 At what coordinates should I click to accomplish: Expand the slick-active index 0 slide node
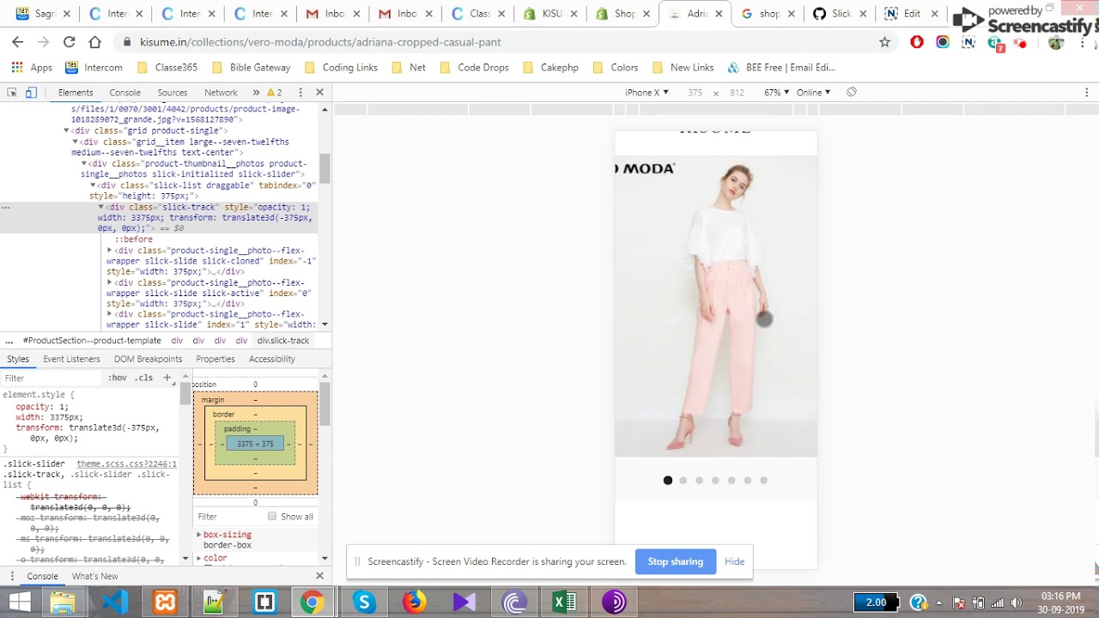(x=110, y=282)
